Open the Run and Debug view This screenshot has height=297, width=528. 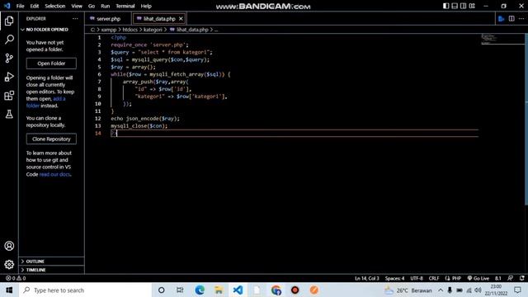(9, 77)
